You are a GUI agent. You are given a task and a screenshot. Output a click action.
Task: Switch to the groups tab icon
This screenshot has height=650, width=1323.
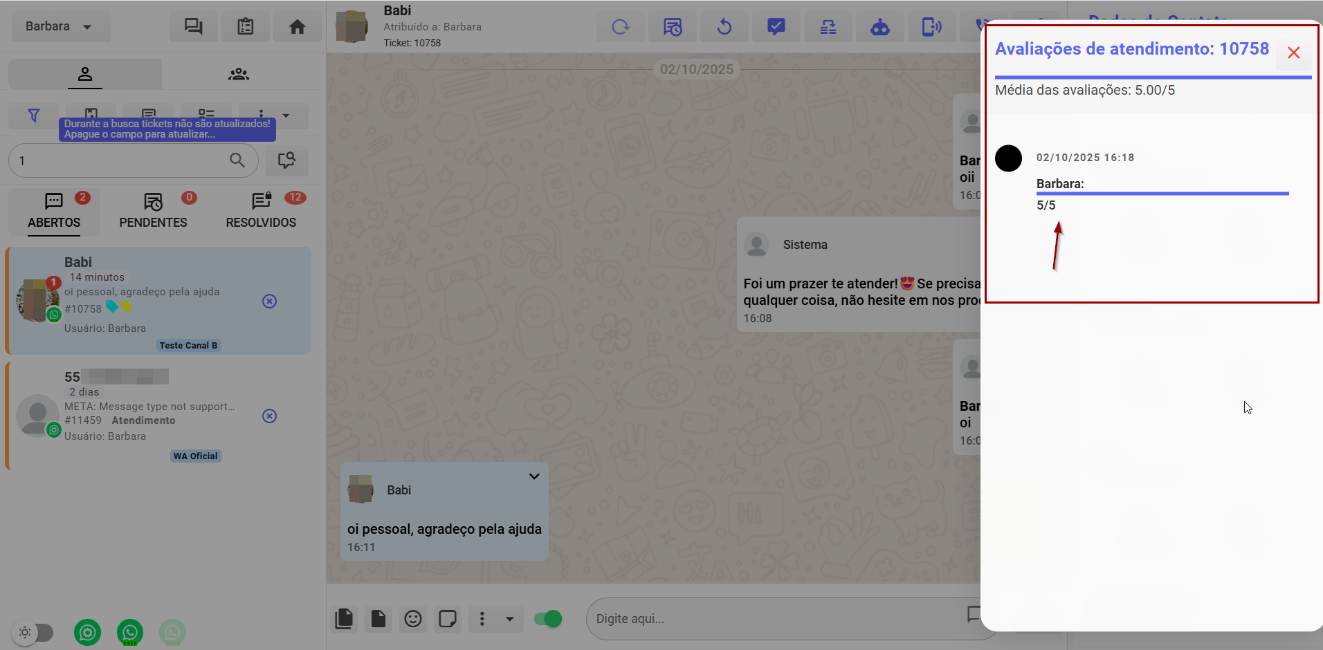point(239,74)
